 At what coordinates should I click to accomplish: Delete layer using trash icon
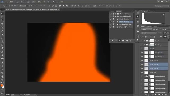pos(166,95)
